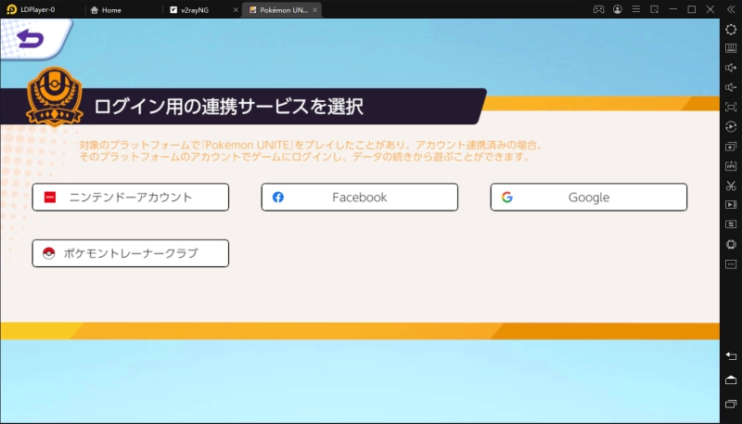Click the scissors screenshot icon
The height and width of the screenshot is (424, 742).
click(731, 185)
